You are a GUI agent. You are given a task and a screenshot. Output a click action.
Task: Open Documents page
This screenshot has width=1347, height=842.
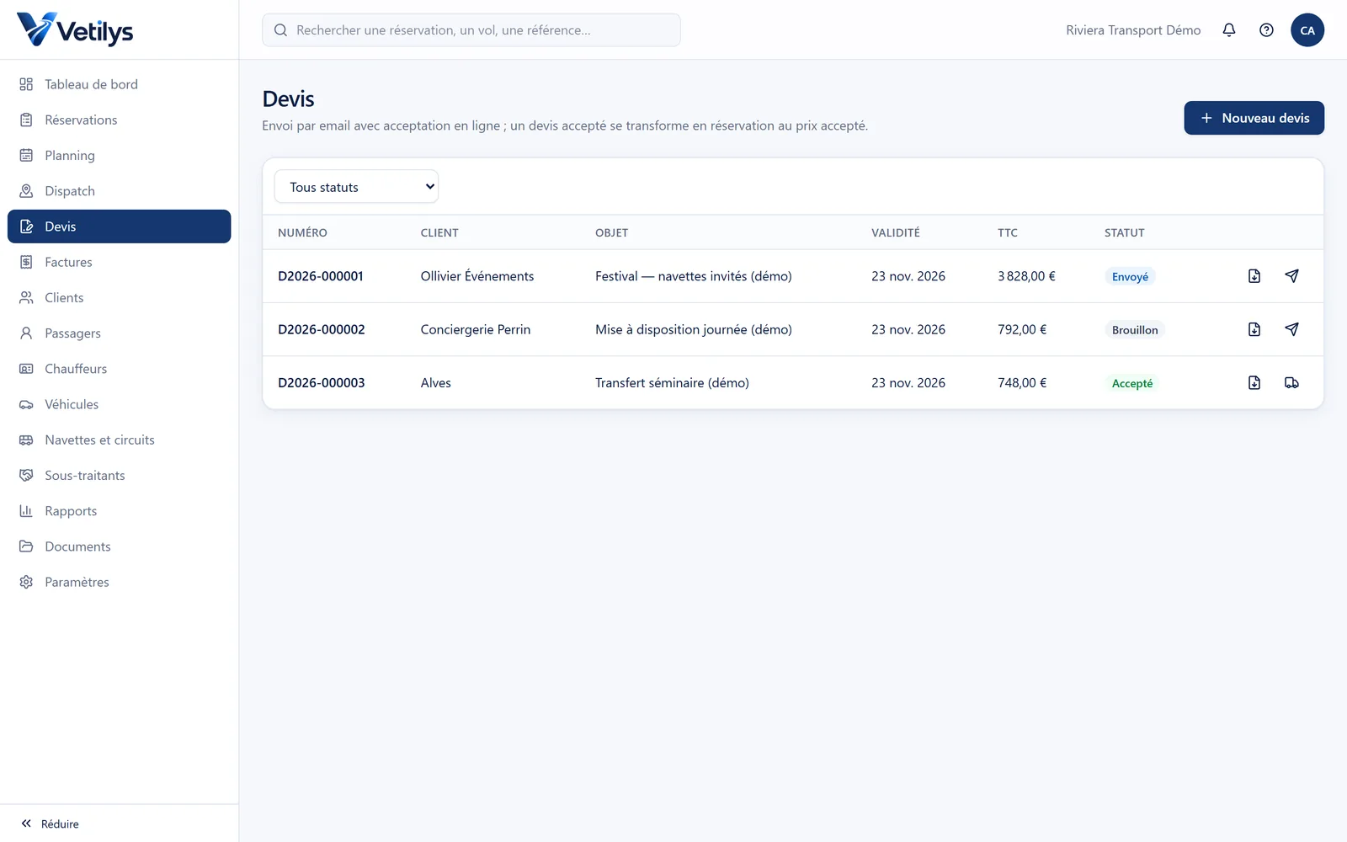pyautogui.click(x=119, y=546)
